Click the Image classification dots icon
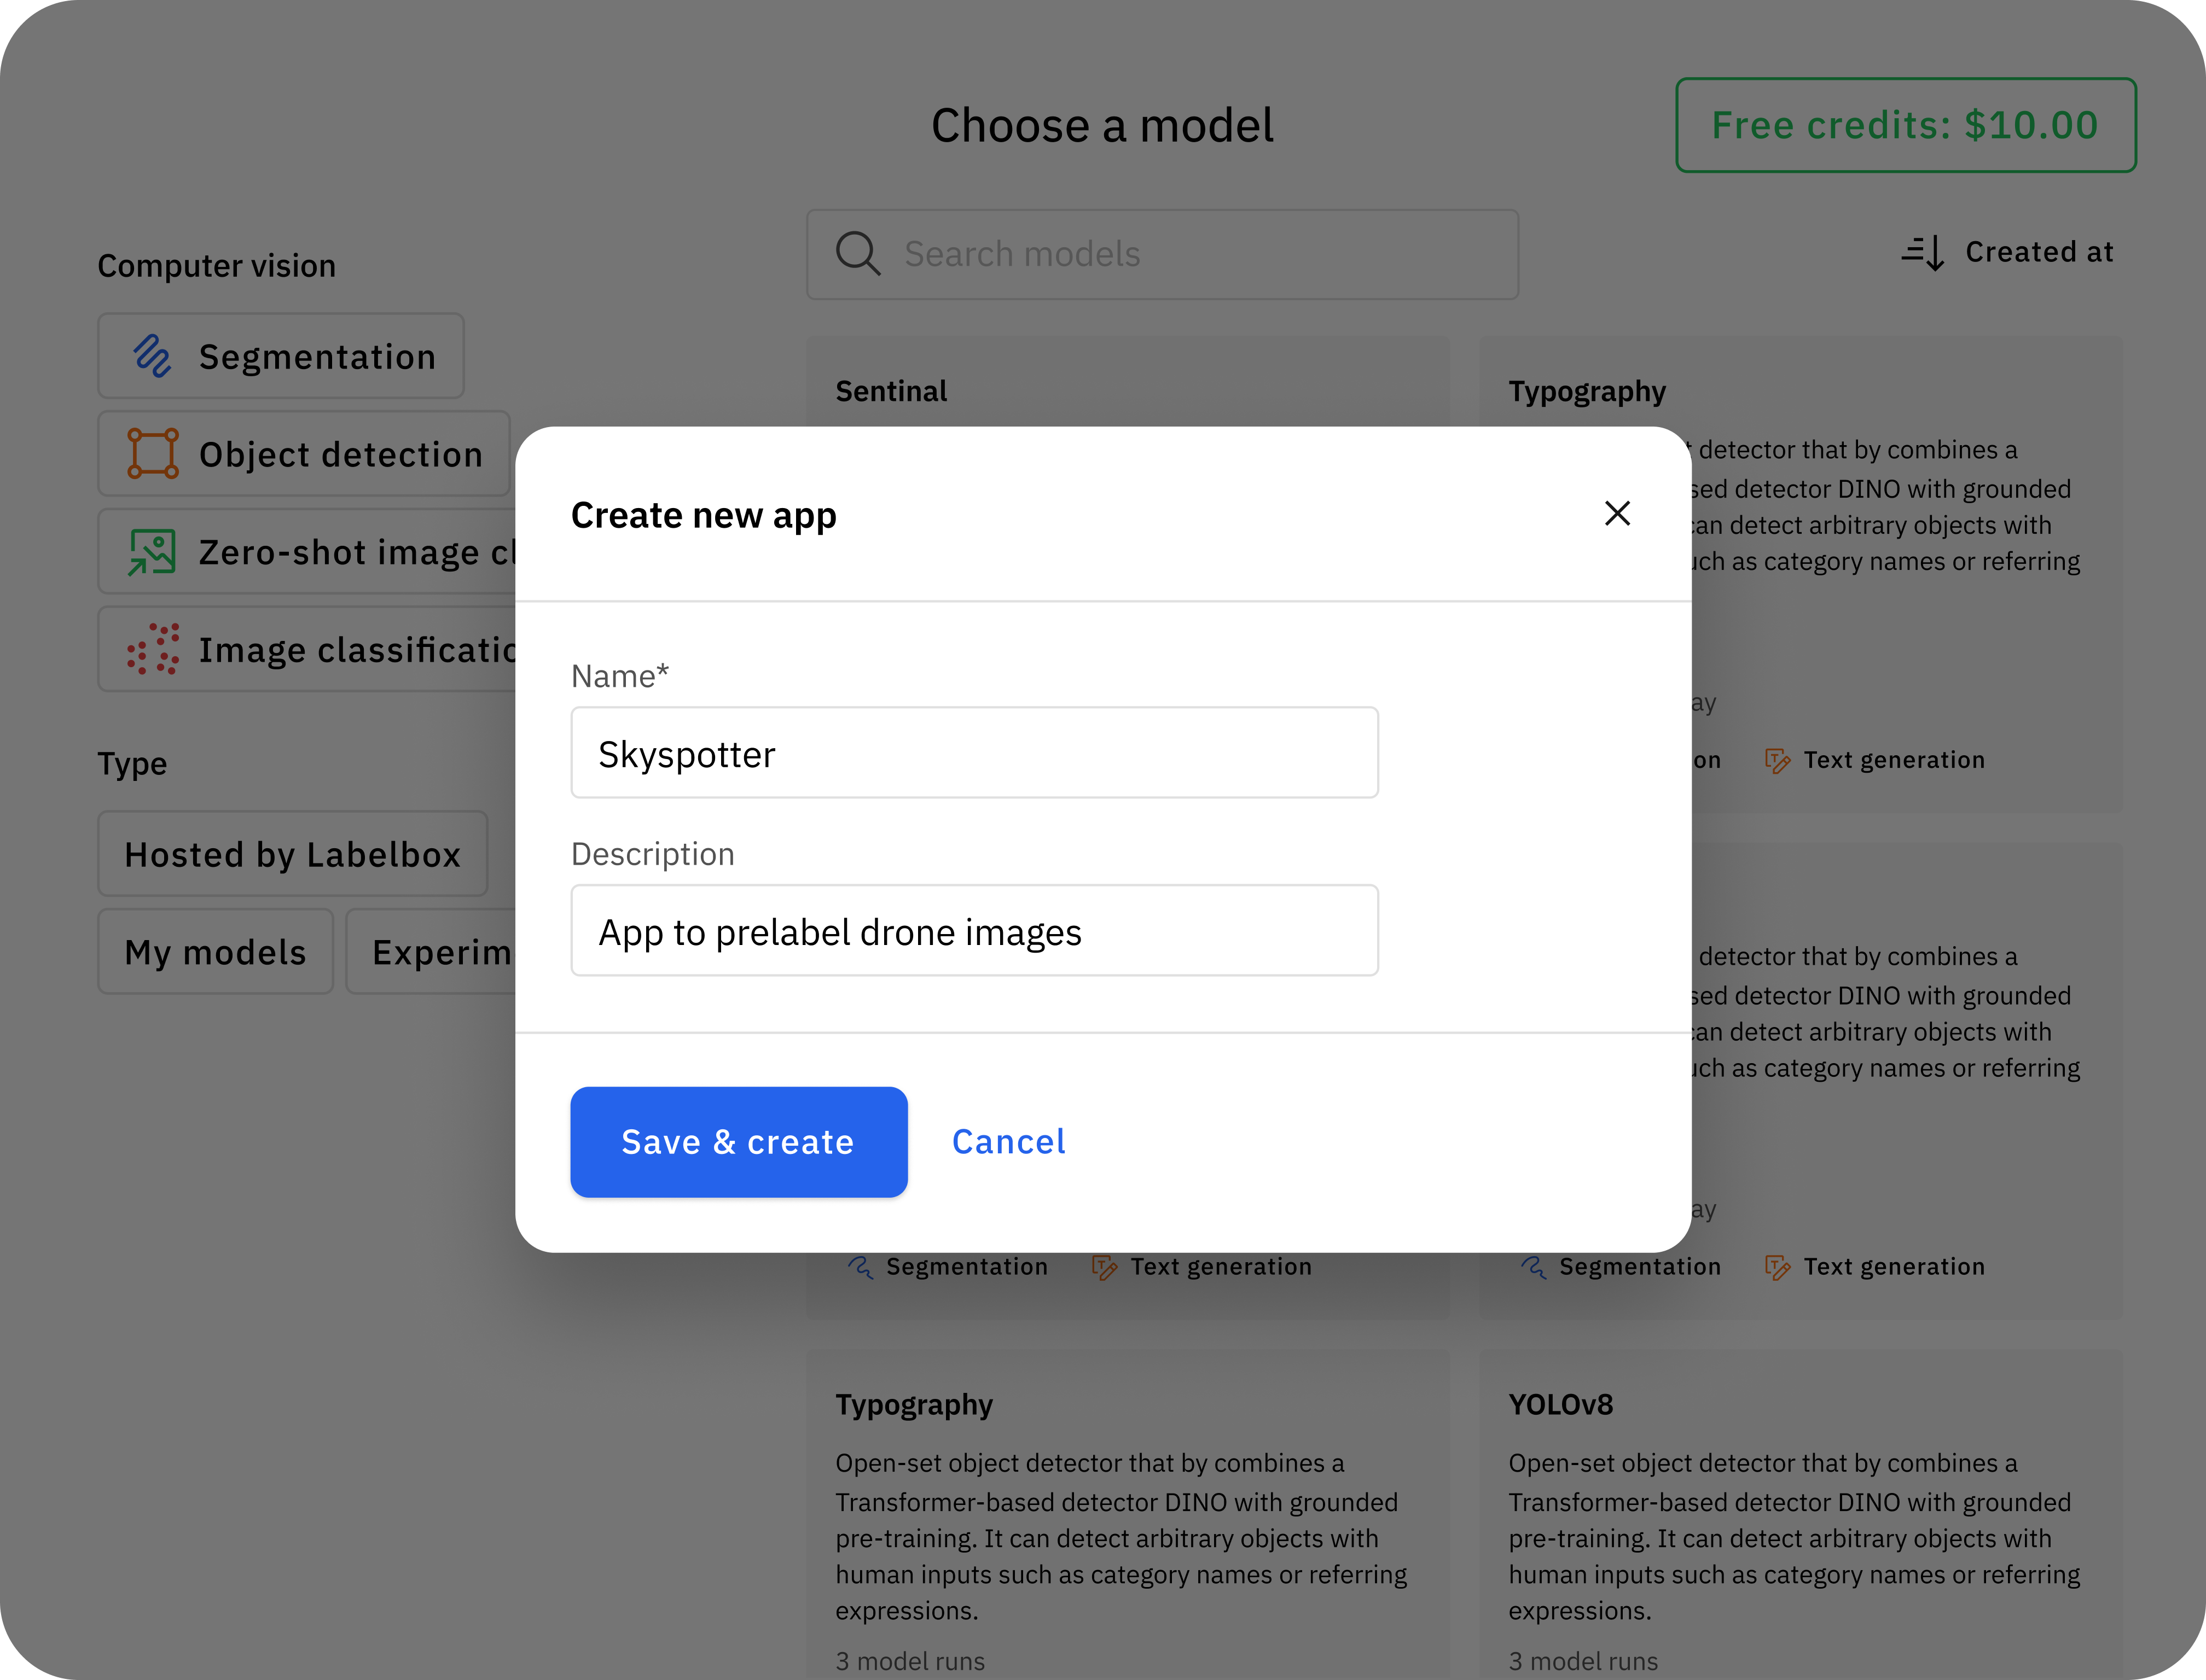2206x1680 pixels. point(153,650)
